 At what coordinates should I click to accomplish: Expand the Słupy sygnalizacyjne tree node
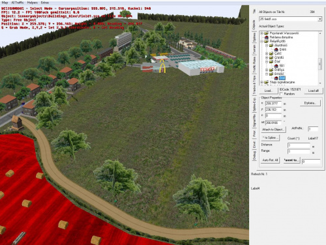point(262,82)
